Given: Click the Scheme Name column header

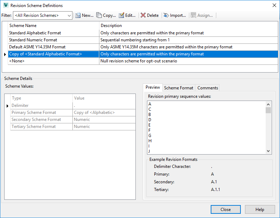Looking at the screenshot, I should 54,26.
